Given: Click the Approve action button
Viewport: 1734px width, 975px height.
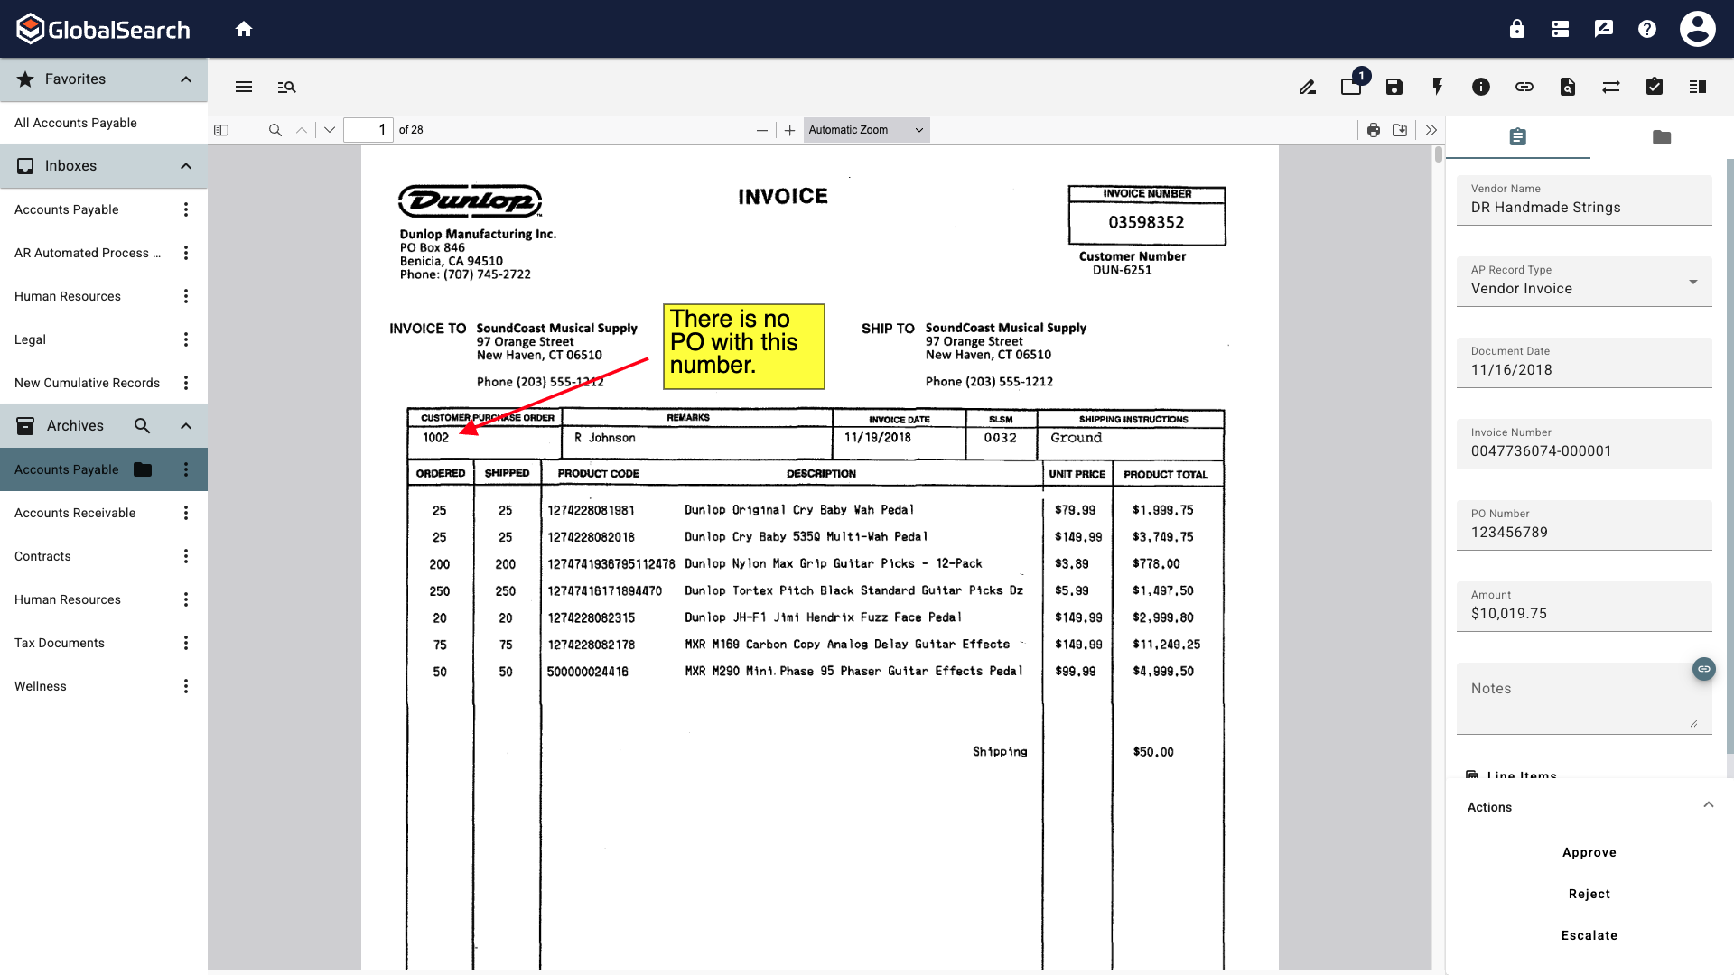Looking at the screenshot, I should [1589, 851].
